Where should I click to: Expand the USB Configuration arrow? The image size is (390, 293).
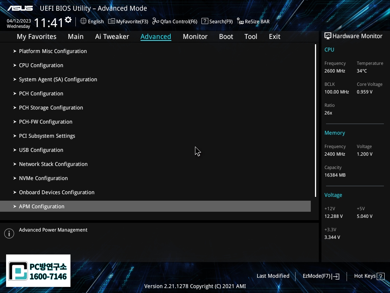tap(15, 150)
